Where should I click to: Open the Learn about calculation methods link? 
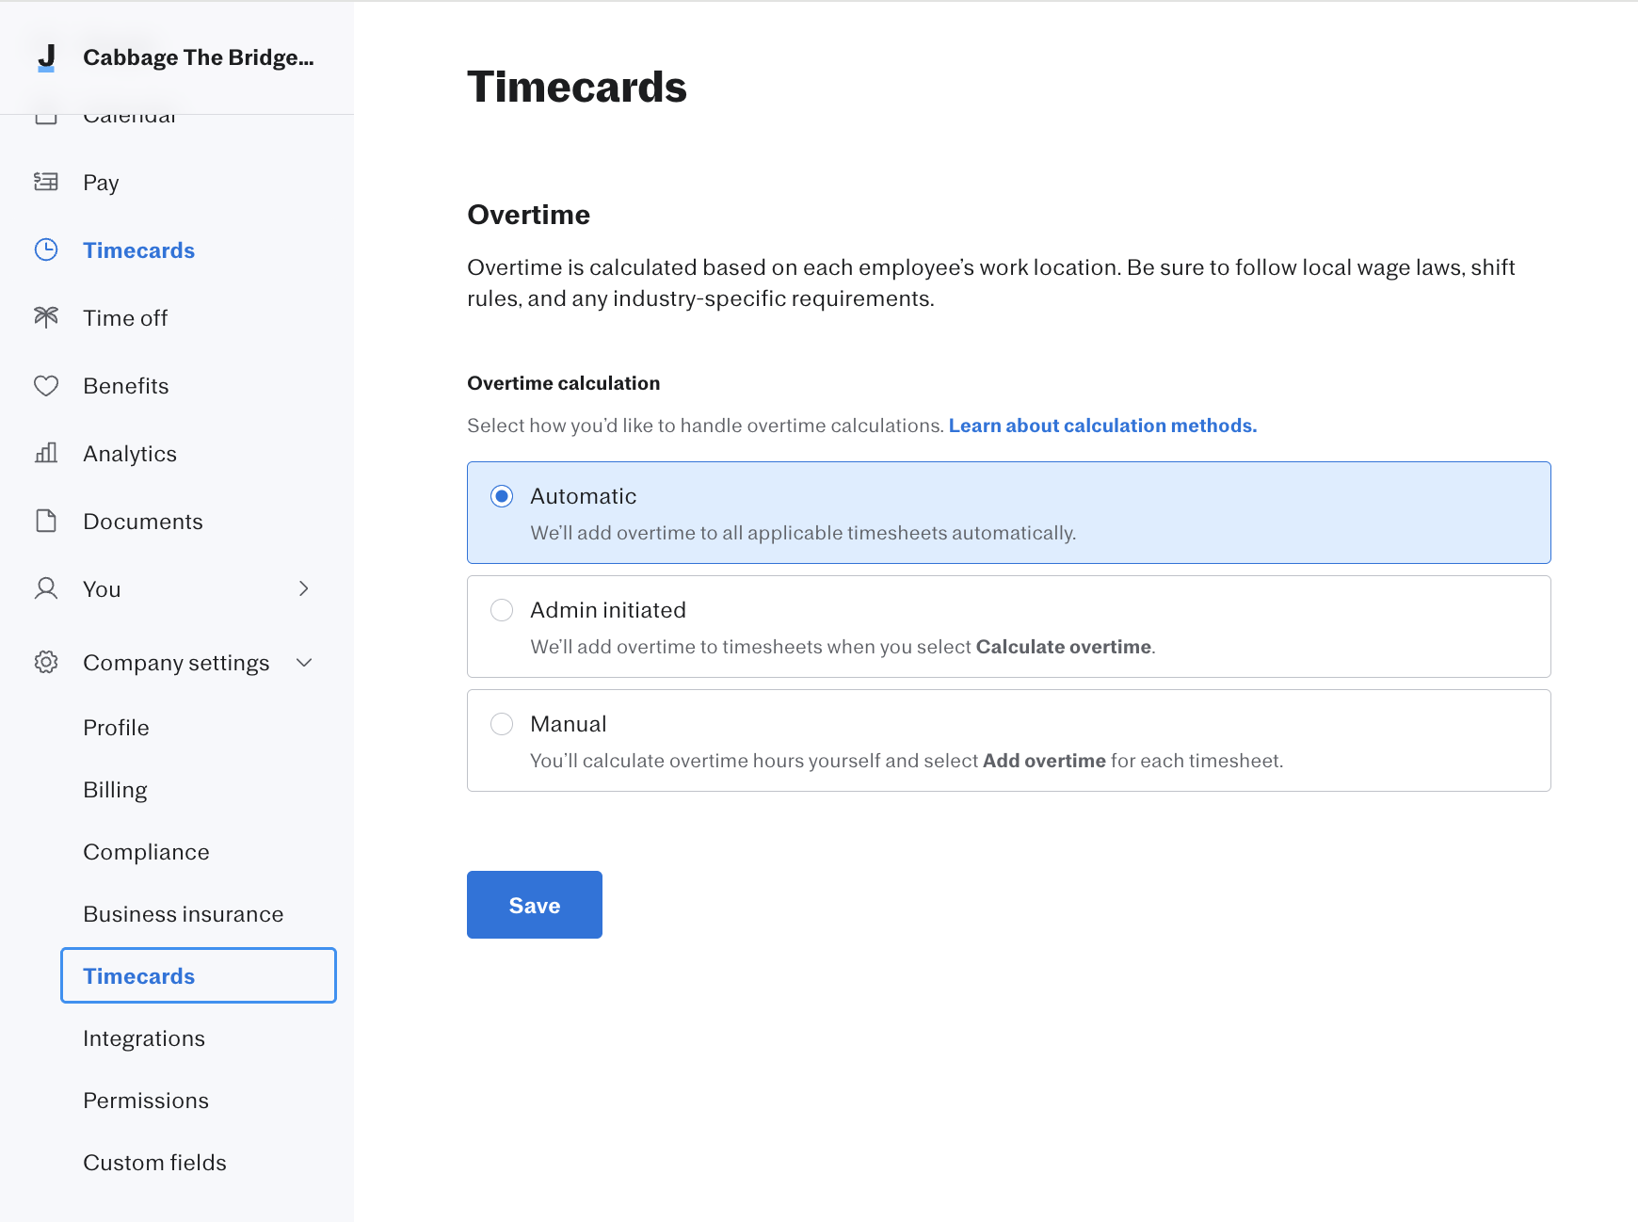point(1103,425)
